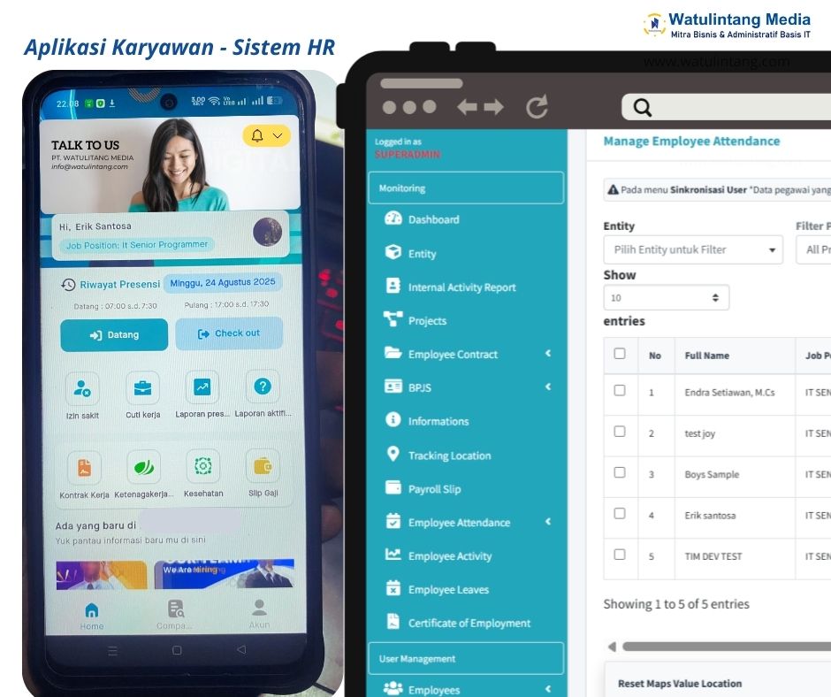
Task: Click the horizontal table scrollbar
Action: (x=727, y=647)
